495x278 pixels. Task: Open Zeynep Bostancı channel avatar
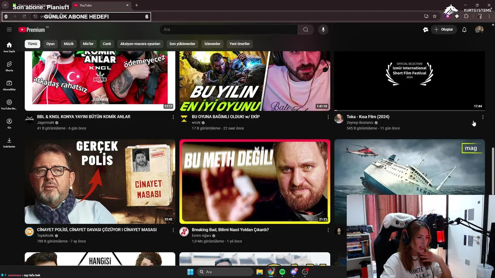[x=339, y=119]
